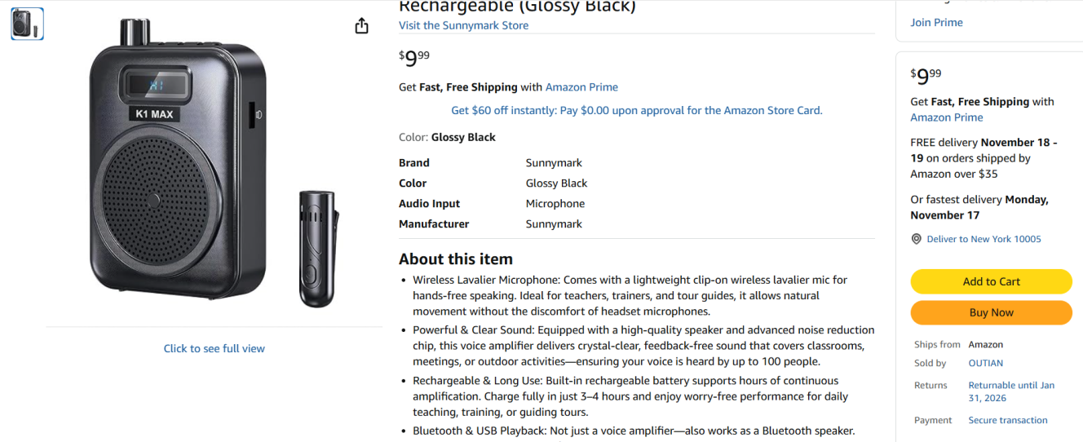This screenshot has height=442, width=1083.
Task: Open the Amazon Prime link under the main price
Action: tap(581, 87)
